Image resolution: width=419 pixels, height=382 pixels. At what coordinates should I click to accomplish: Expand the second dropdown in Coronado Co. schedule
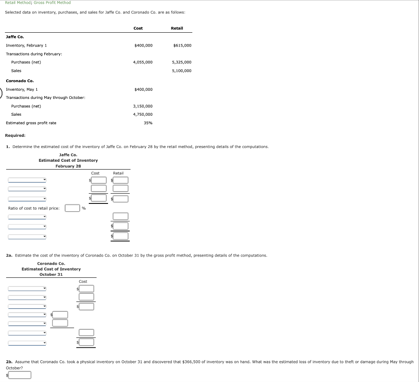[x=27, y=297]
